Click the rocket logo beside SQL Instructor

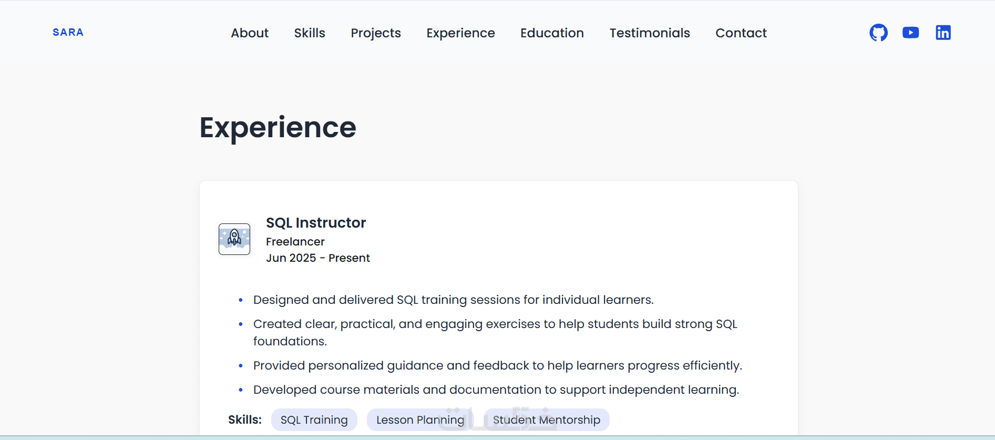click(234, 239)
